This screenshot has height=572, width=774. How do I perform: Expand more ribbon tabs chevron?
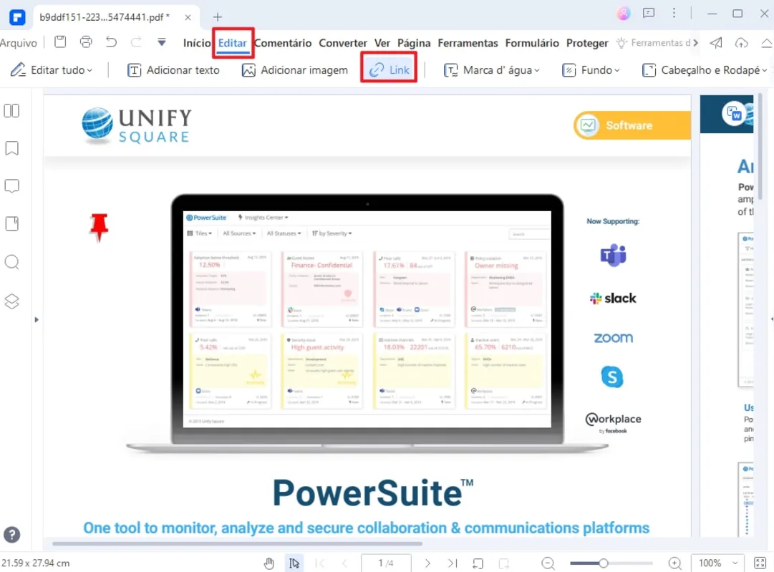[x=696, y=43]
